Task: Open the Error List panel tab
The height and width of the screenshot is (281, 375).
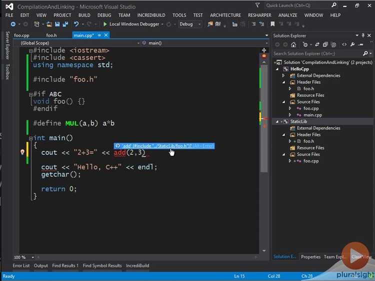Action: (x=21, y=265)
